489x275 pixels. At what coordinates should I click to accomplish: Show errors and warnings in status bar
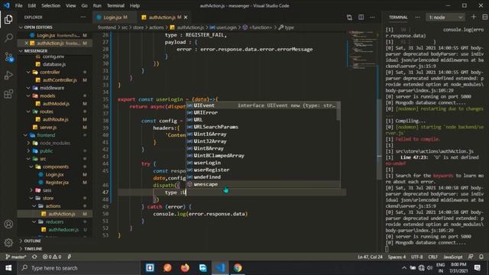(x=52, y=257)
